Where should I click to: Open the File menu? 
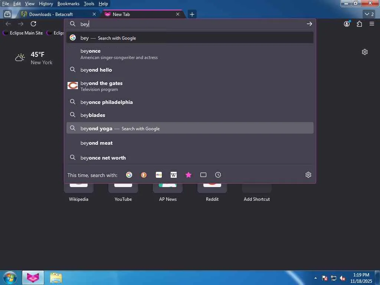point(5,4)
